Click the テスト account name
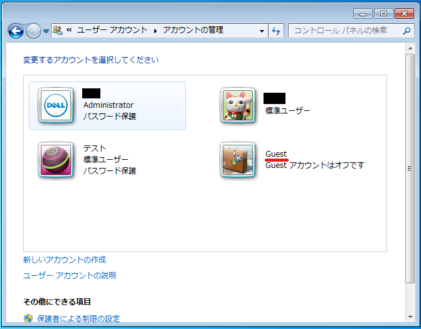421x329 pixels. click(95, 148)
